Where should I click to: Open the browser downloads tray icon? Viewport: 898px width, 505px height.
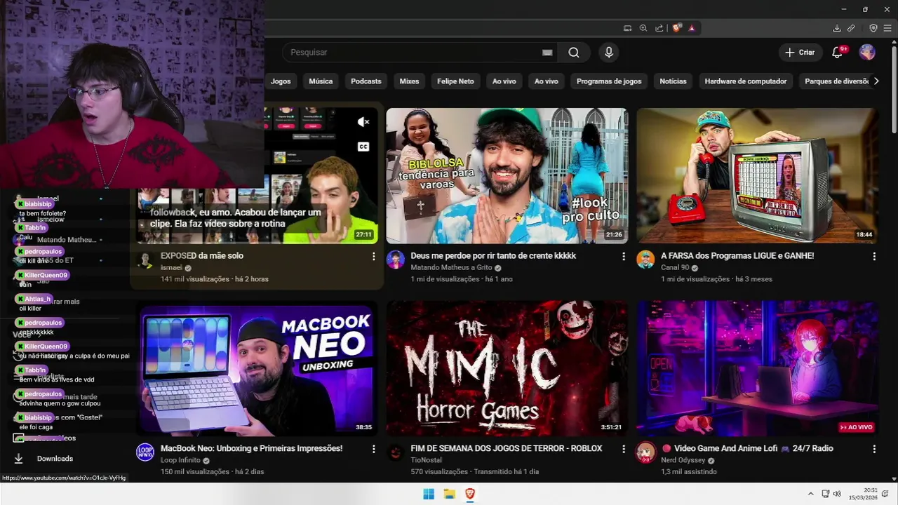point(837,28)
